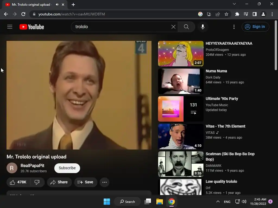
Task: Open File Explorer from the taskbar
Action: (x=160, y=201)
